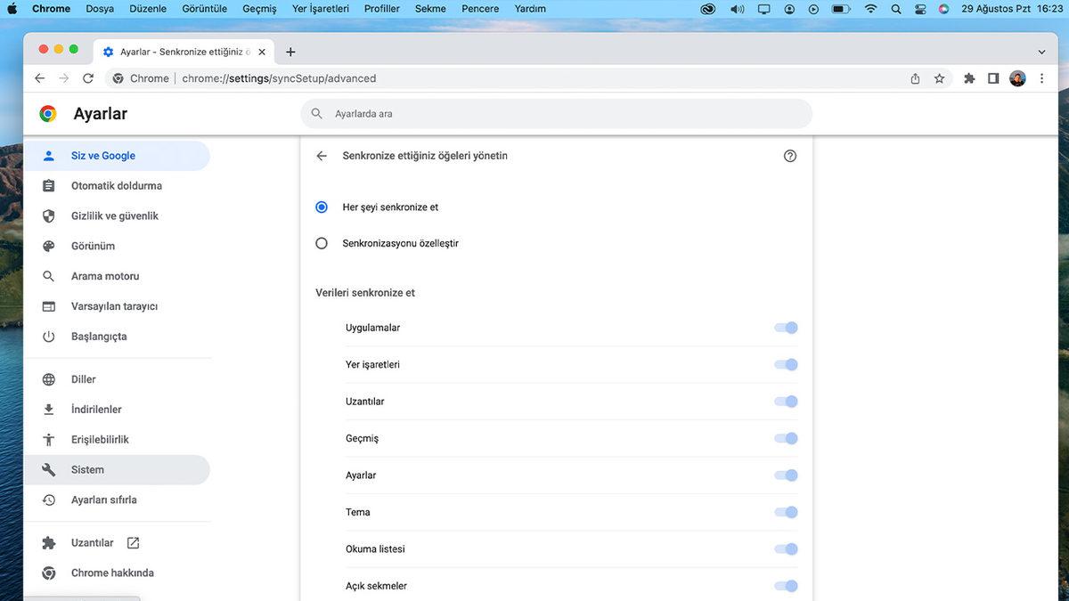
Task: Open the Görüntüle menu
Action: pos(205,9)
